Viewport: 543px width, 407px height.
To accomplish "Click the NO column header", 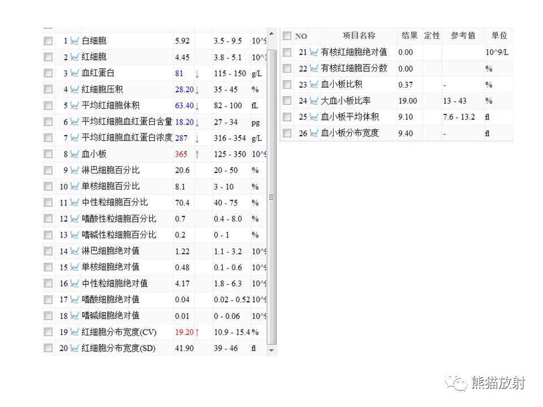I will [301, 36].
